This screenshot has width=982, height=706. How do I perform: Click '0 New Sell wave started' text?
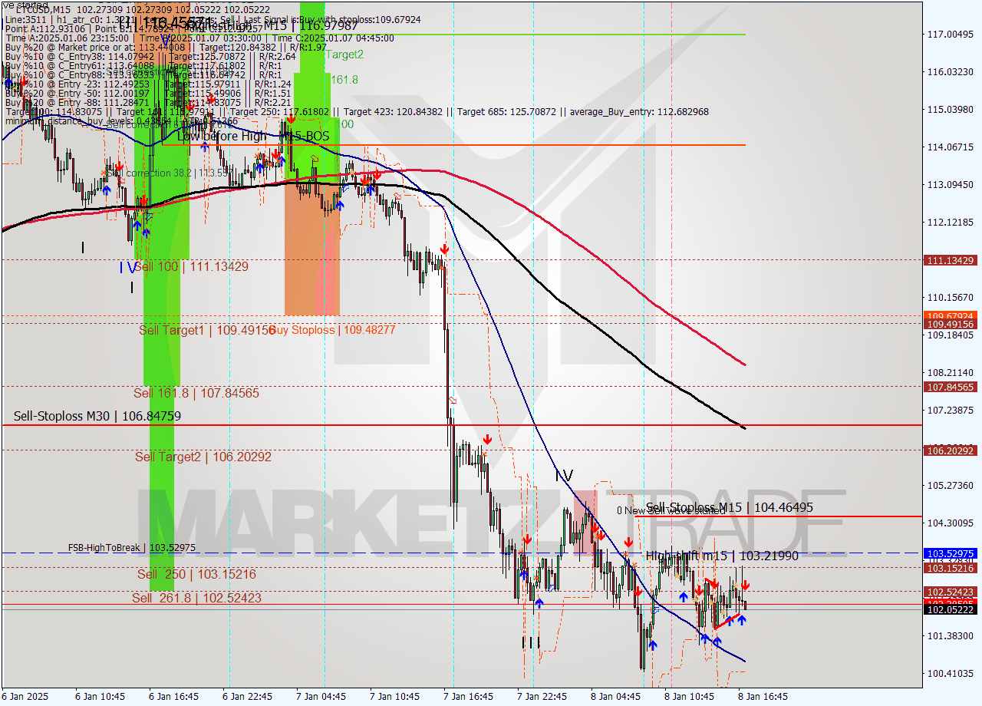(671, 510)
